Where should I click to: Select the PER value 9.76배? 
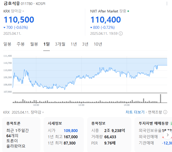(x=110, y=143)
